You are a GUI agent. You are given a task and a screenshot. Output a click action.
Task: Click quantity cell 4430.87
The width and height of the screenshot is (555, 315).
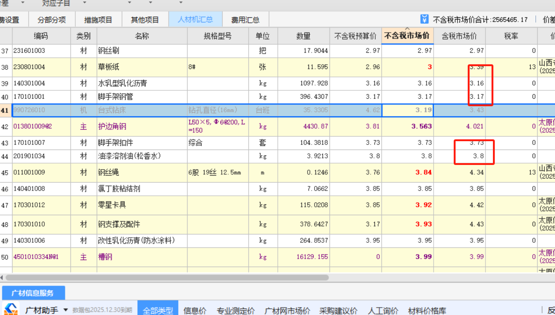click(304, 126)
